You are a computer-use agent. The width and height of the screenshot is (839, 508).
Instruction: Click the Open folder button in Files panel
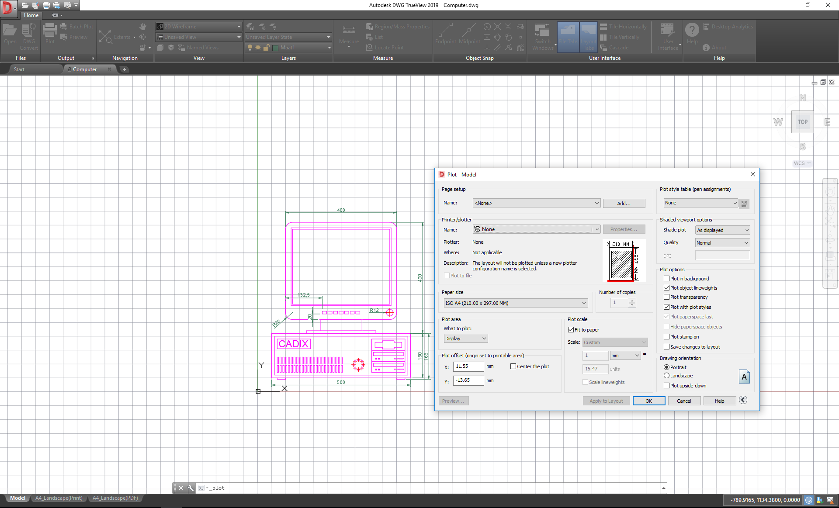tap(10, 34)
